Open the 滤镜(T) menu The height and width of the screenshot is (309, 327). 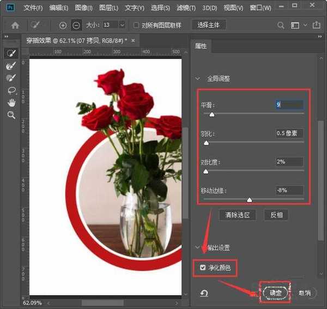pyautogui.click(x=187, y=8)
